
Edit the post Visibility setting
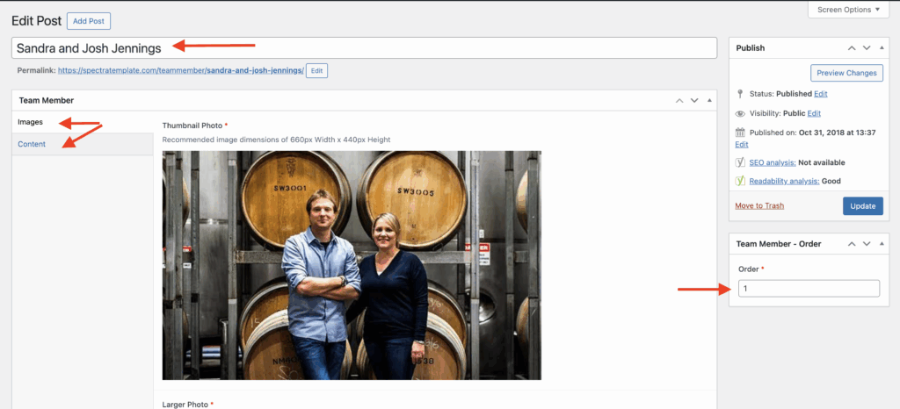coord(814,113)
